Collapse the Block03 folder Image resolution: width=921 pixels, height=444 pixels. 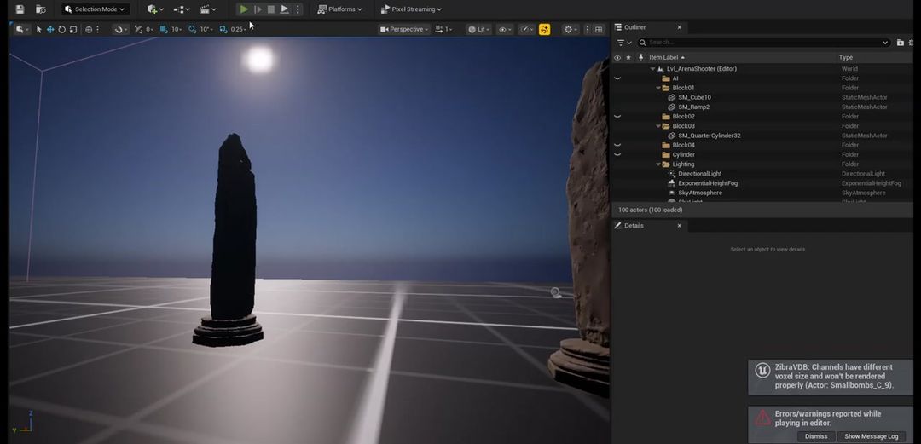pos(658,126)
